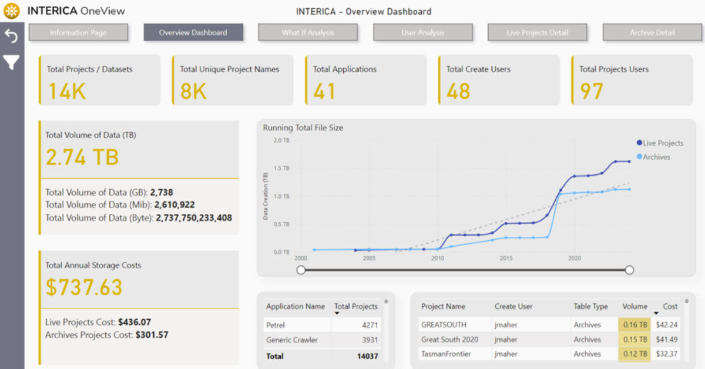Click the left handle of the date range slider

tap(301, 270)
